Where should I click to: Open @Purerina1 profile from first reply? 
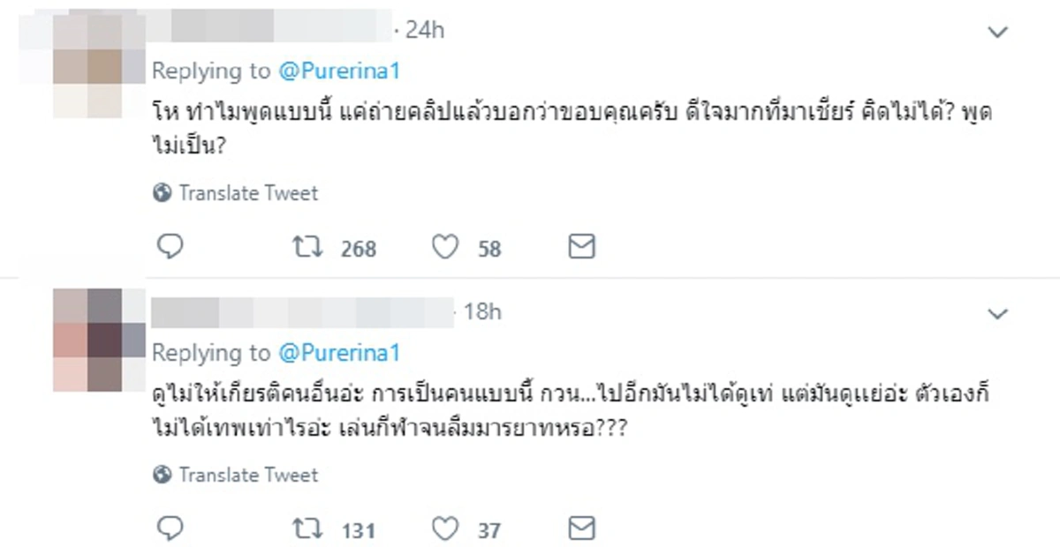[338, 71]
